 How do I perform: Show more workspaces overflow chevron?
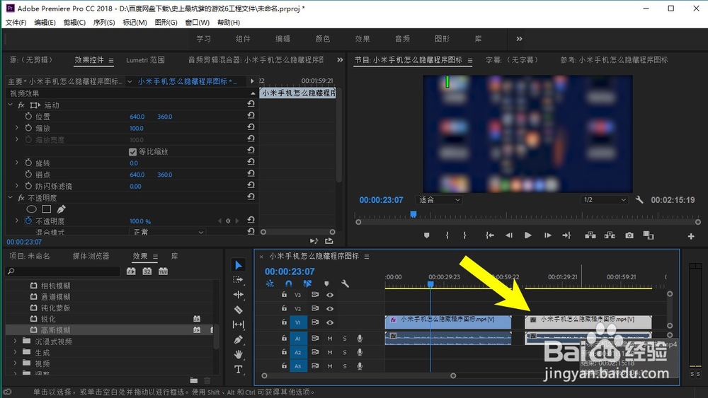click(x=519, y=39)
